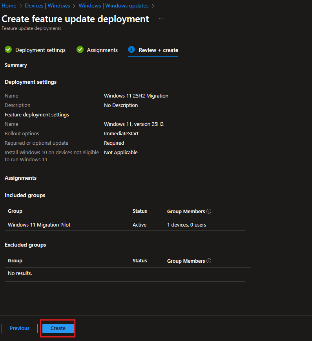
Task: Click Group column header in Included groups
Action: point(15,211)
